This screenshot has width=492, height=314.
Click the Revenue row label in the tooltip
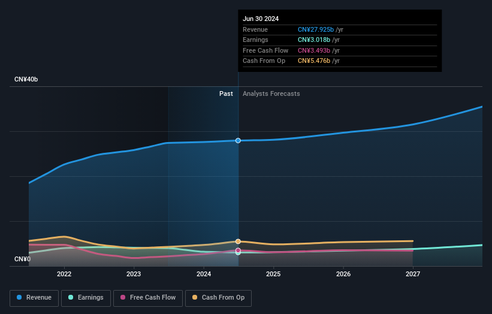[x=255, y=29]
